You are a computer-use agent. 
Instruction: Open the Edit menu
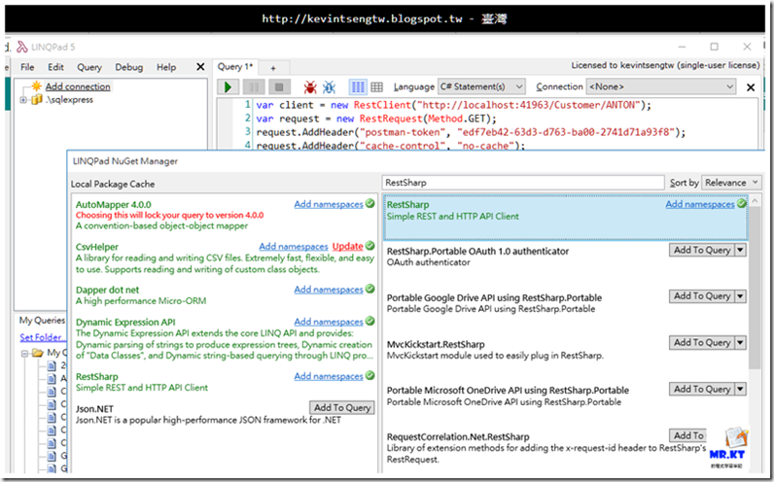[x=55, y=67]
